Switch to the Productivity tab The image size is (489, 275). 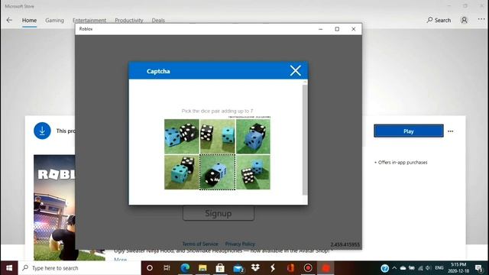129,21
